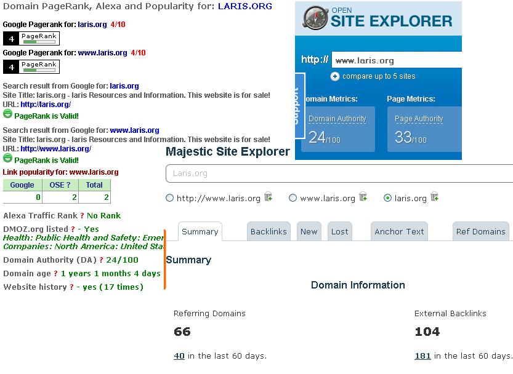Image resolution: width=513 pixels, height=374 pixels.
Task: Click the Referring Domains count 66
Action: 182,332
